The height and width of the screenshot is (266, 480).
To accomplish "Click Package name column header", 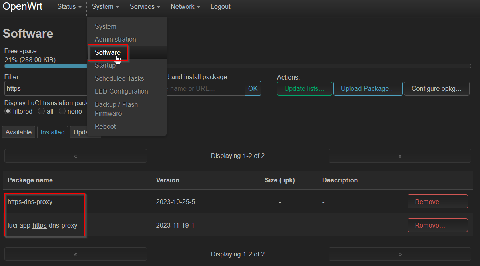I will (30, 180).
